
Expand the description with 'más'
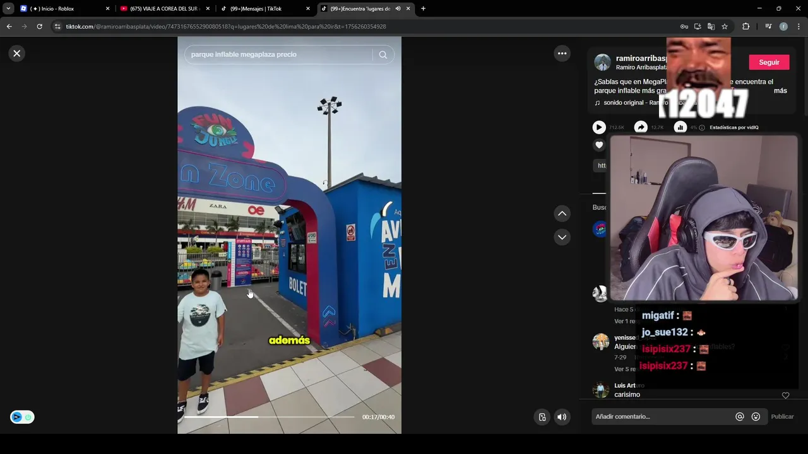780,91
